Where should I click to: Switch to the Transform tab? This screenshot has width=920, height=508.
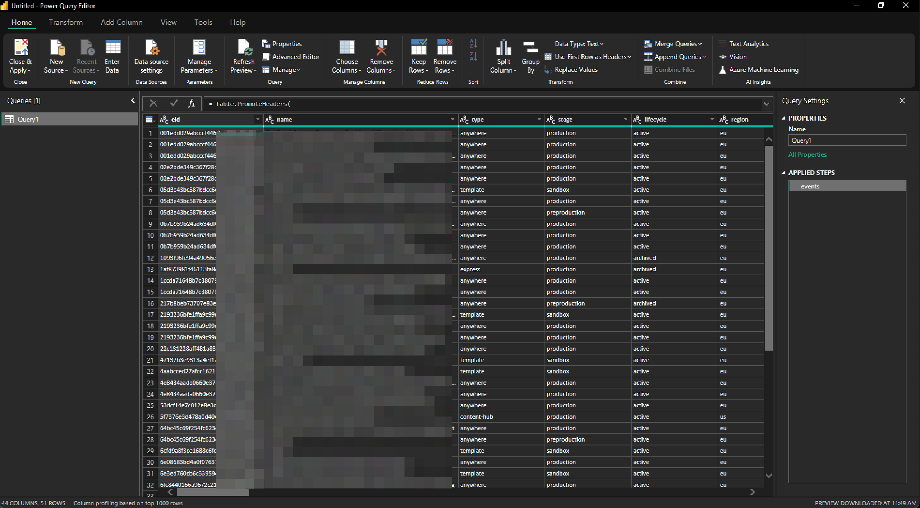point(66,22)
